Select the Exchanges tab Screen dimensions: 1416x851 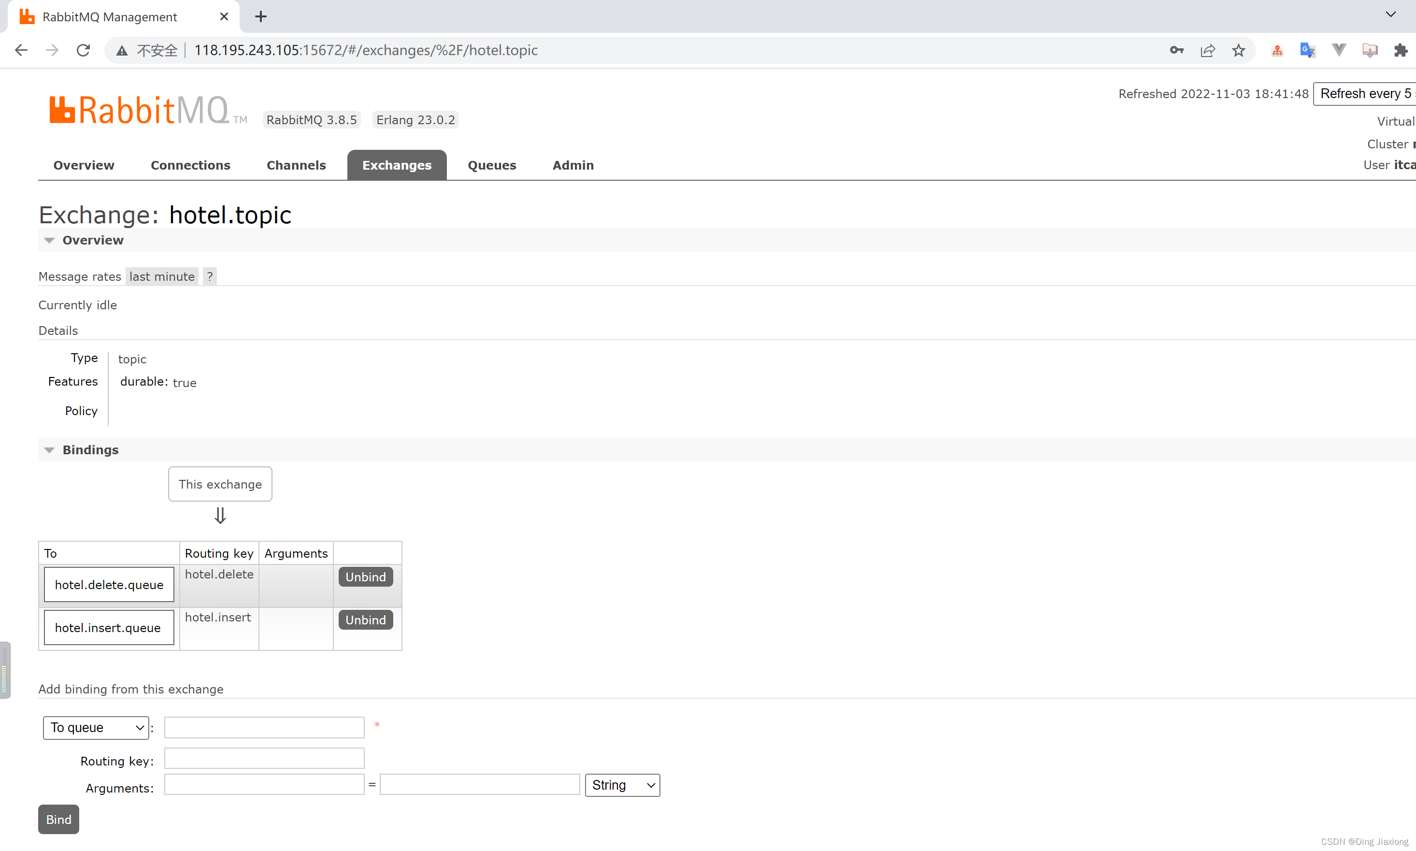click(x=397, y=165)
